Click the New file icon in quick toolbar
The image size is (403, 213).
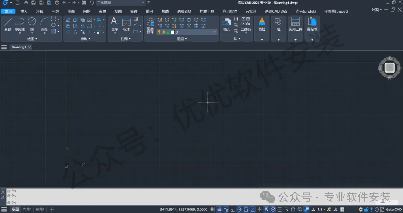[x=18, y=3]
